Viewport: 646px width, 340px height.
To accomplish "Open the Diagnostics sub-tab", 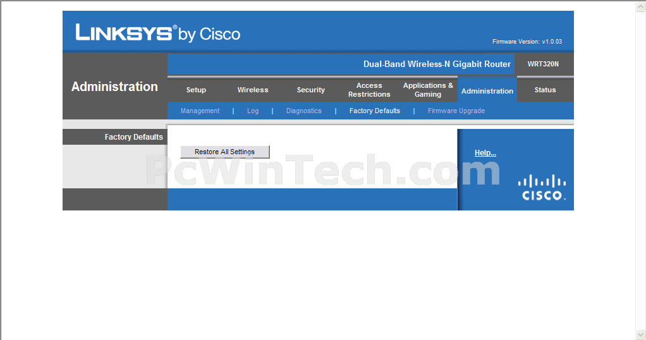I will pos(303,111).
